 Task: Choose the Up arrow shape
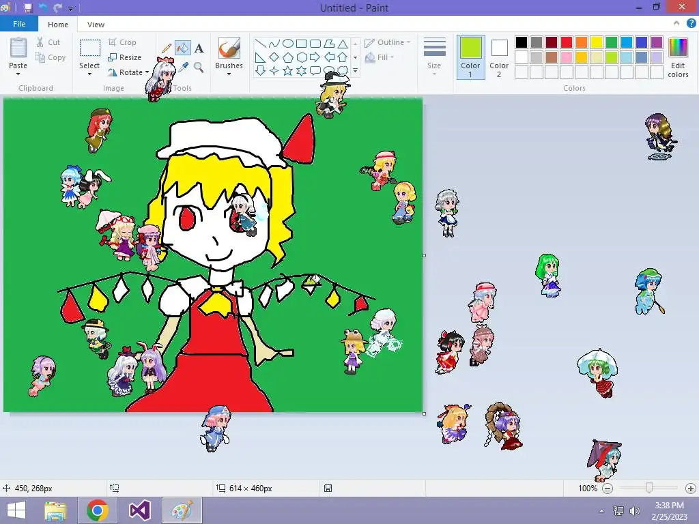343,57
